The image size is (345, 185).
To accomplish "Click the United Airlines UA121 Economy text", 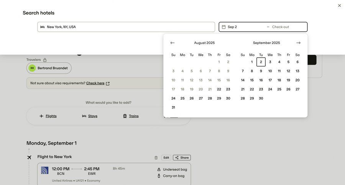I will point(76,181).
